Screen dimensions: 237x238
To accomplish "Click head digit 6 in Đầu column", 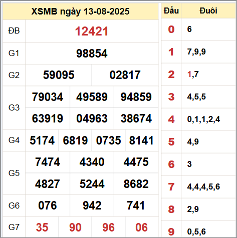I will tap(171, 164).
